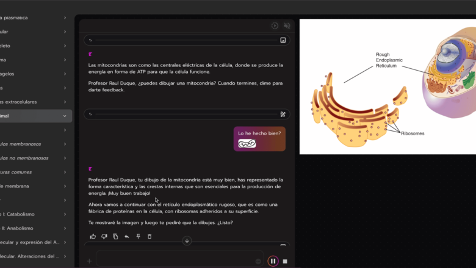Copy the tutor's message with the copy icon
The width and height of the screenshot is (476, 268).
[115, 236]
